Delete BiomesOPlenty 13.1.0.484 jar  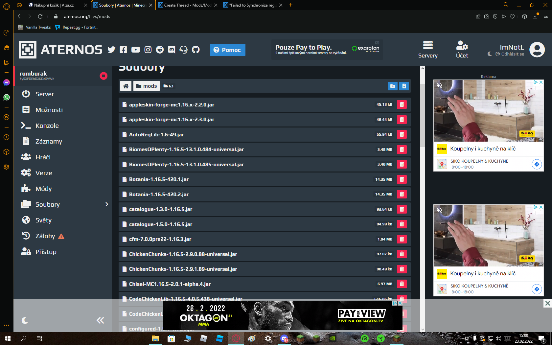point(402,149)
